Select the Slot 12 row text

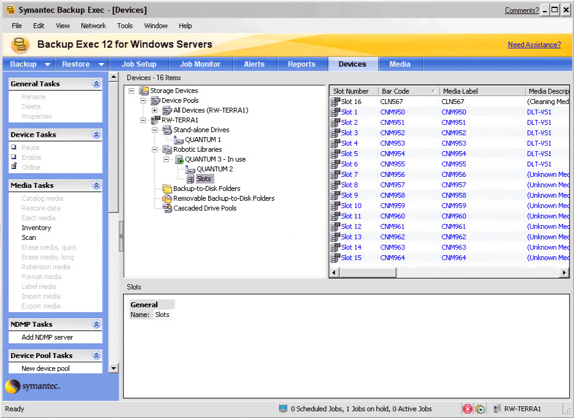tap(351, 226)
